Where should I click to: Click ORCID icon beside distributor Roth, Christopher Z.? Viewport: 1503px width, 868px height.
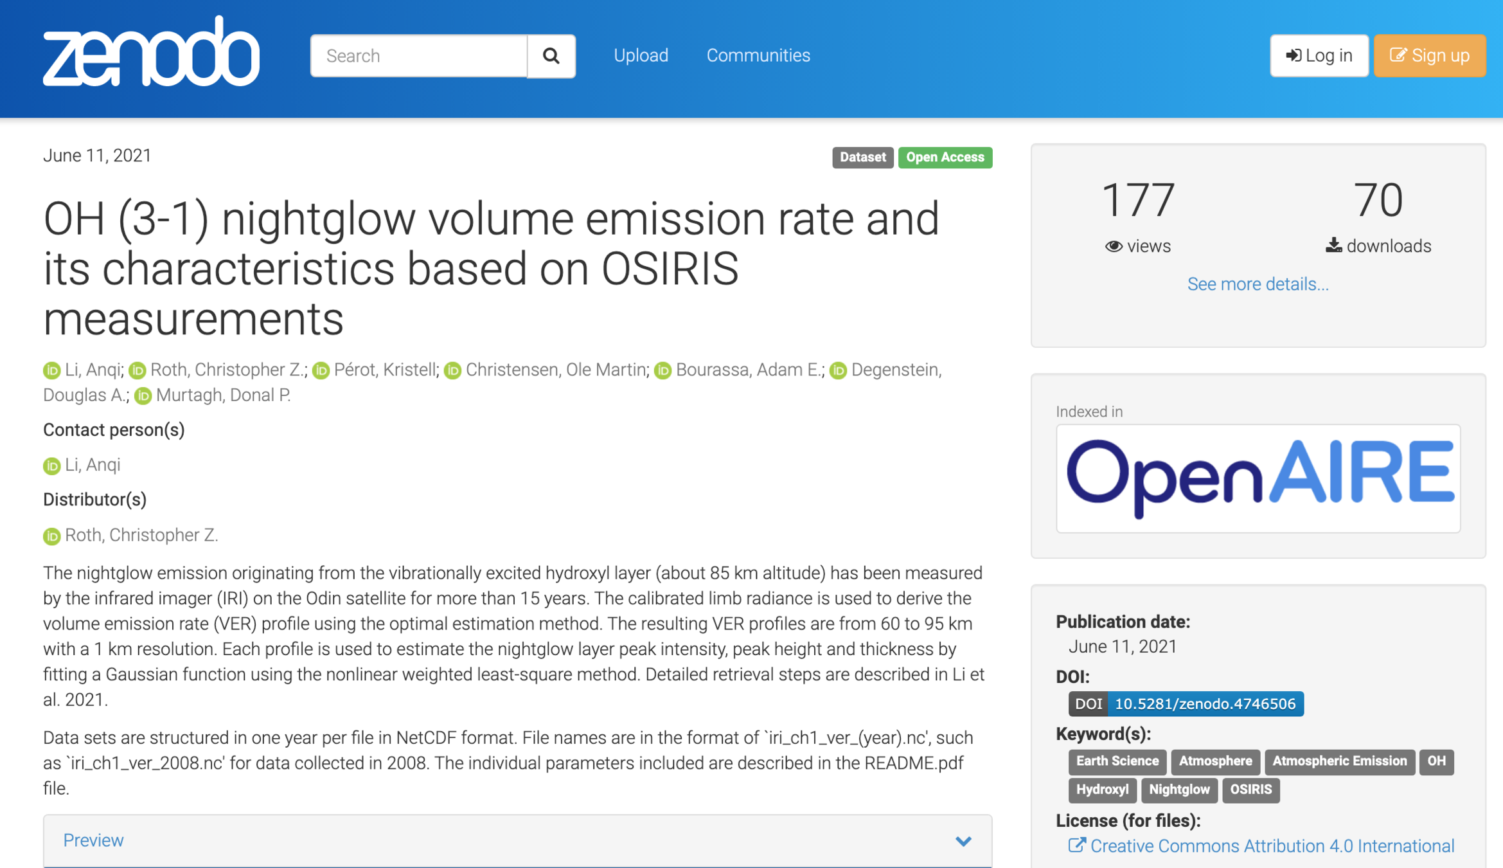pos(51,536)
